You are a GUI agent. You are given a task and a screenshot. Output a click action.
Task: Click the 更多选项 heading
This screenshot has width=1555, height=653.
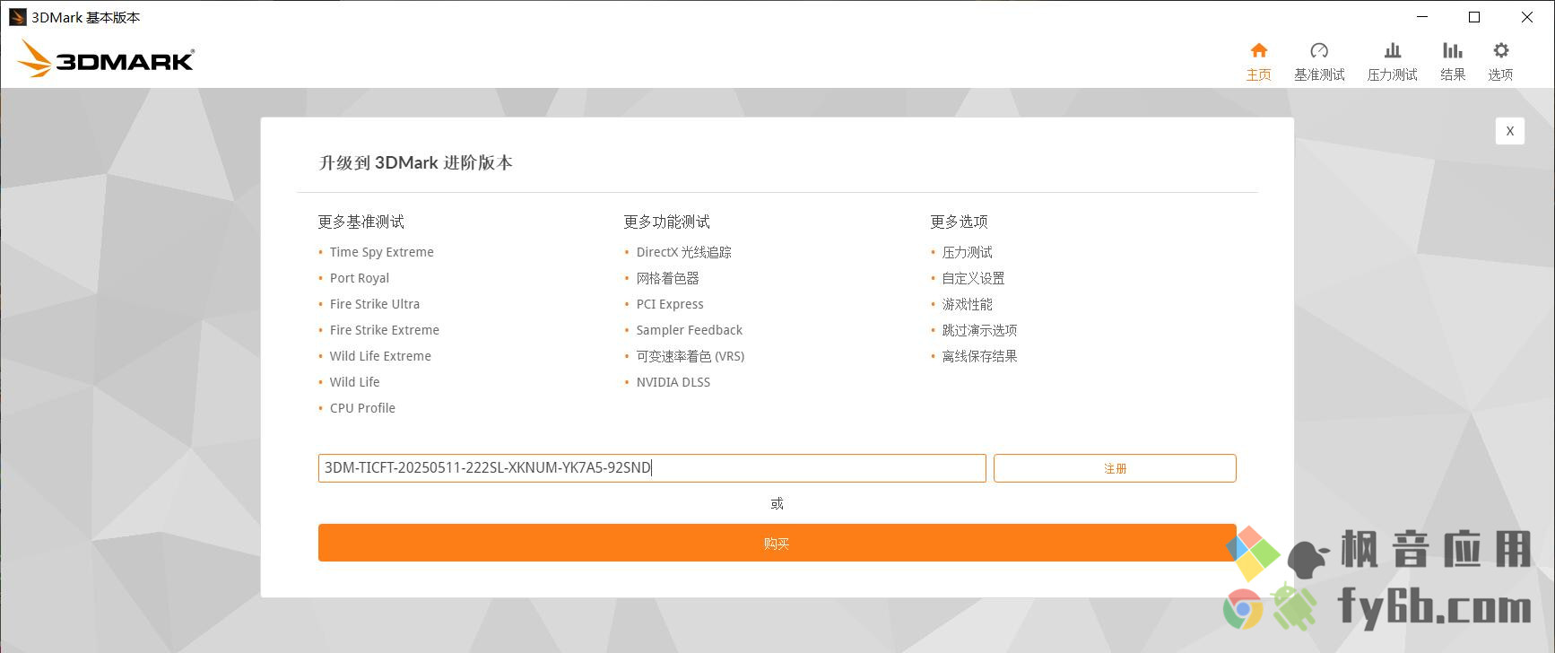(959, 222)
